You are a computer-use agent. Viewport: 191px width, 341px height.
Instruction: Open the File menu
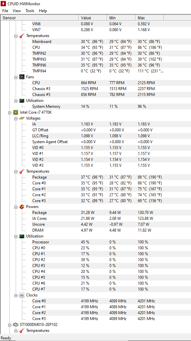[5, 11]
